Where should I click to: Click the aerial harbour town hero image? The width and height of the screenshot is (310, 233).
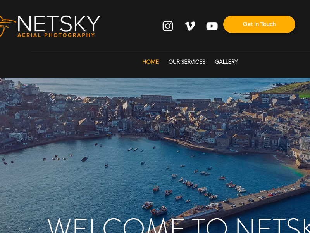coord(155,155)
